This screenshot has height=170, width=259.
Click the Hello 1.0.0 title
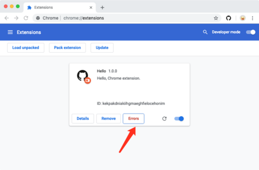[107, 71]
